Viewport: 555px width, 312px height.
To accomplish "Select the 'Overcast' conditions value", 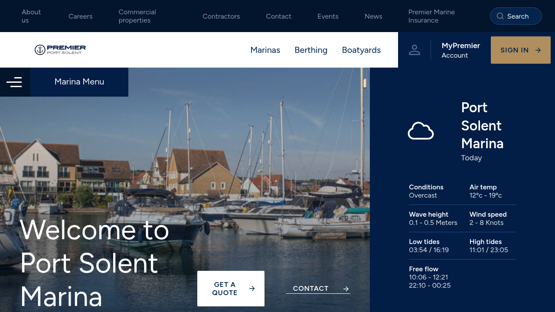I will 423,195.
